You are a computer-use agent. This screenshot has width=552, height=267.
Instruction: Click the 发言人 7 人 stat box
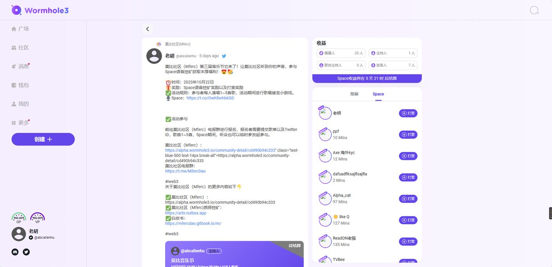[x=393, y=65]
